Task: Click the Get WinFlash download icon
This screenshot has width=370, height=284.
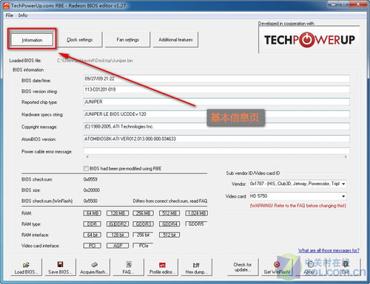Action: coord(277,264)
